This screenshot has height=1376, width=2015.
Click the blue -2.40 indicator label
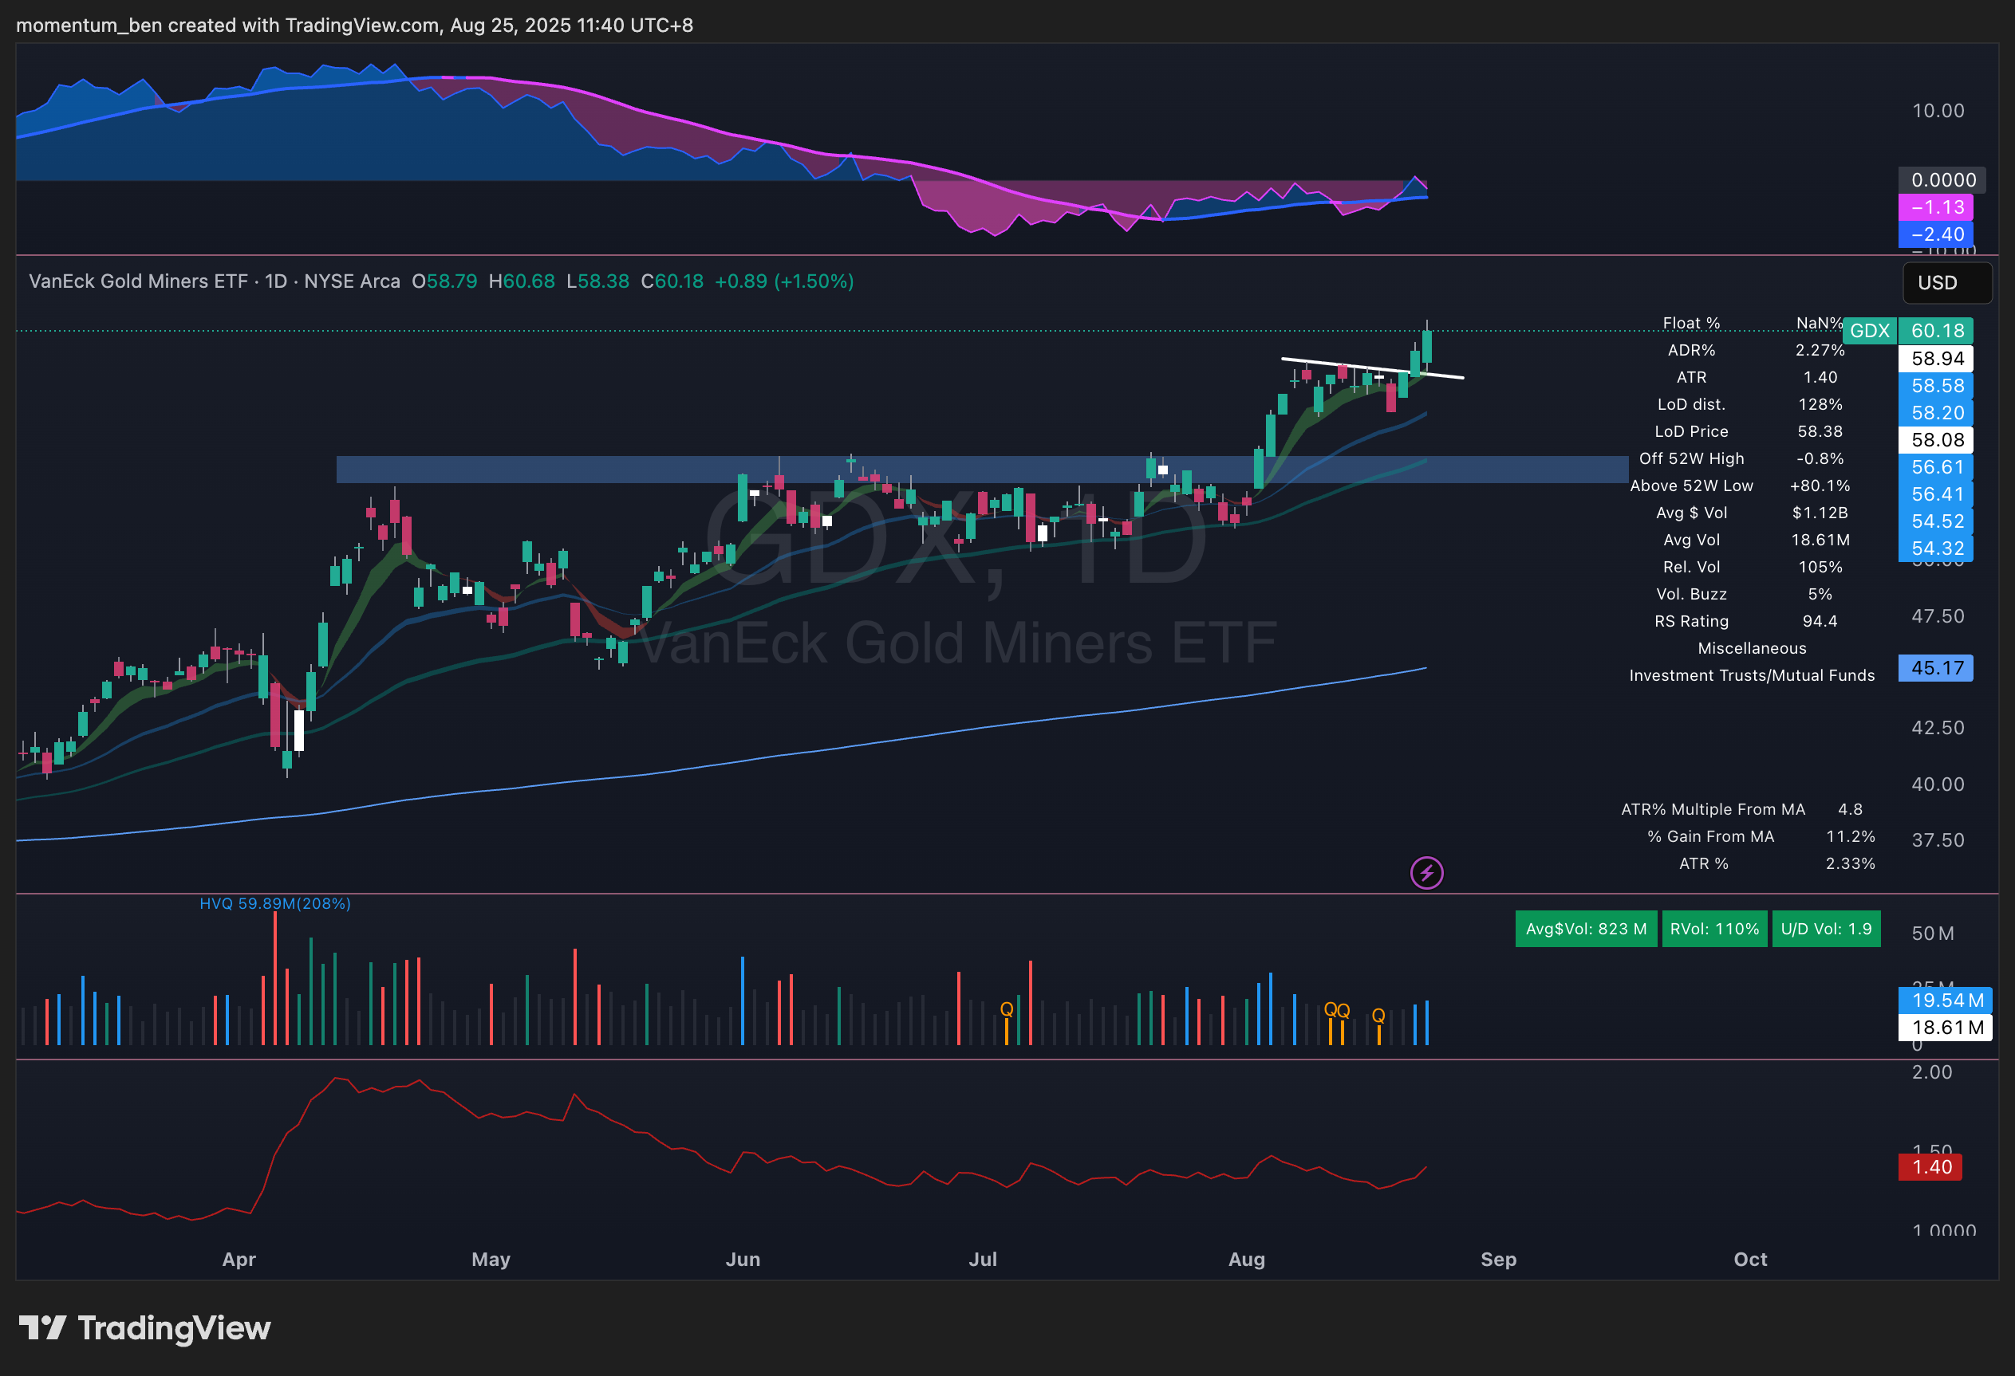(x=1935, y=234)
